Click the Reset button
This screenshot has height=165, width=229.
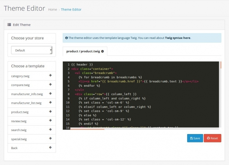(x=213, y=138)
